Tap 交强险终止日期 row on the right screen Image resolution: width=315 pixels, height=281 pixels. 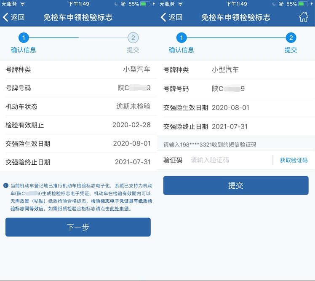(236, 126)
